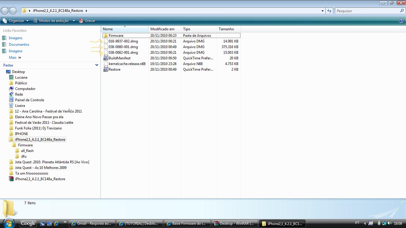This screenshot has height=228, width=406.
Task: Click the Windows Start orb
Action: pos(9,223)
